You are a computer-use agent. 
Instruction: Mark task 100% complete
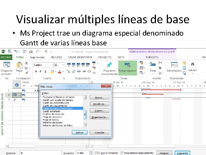click(x=88, y=65)
